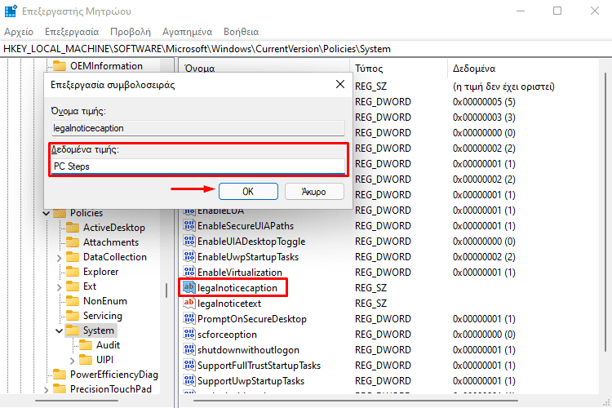Click the Explorer folder icon

tap(73, 272)
